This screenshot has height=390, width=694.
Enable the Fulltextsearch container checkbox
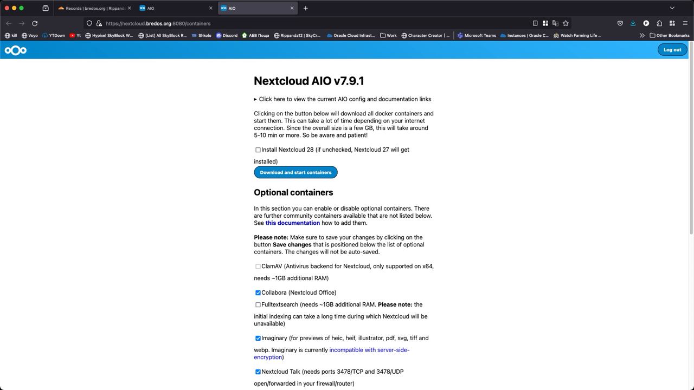point(258,305)
